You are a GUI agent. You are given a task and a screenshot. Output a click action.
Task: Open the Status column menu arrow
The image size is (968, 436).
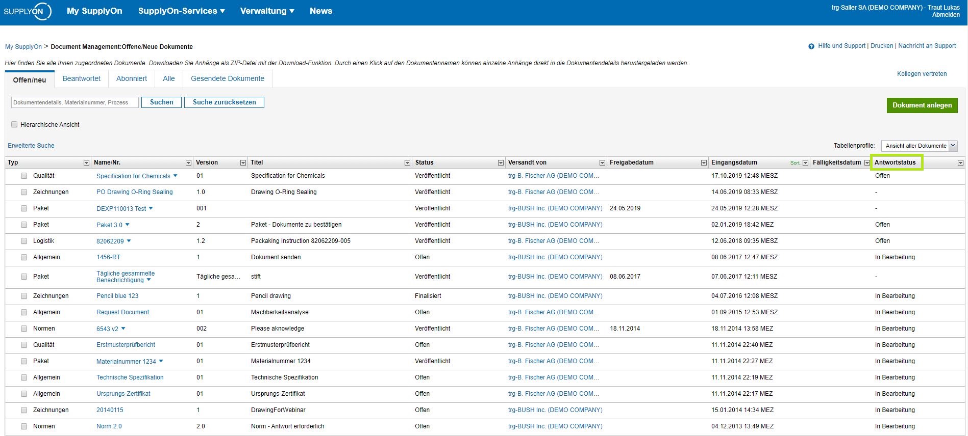point(501,163)
